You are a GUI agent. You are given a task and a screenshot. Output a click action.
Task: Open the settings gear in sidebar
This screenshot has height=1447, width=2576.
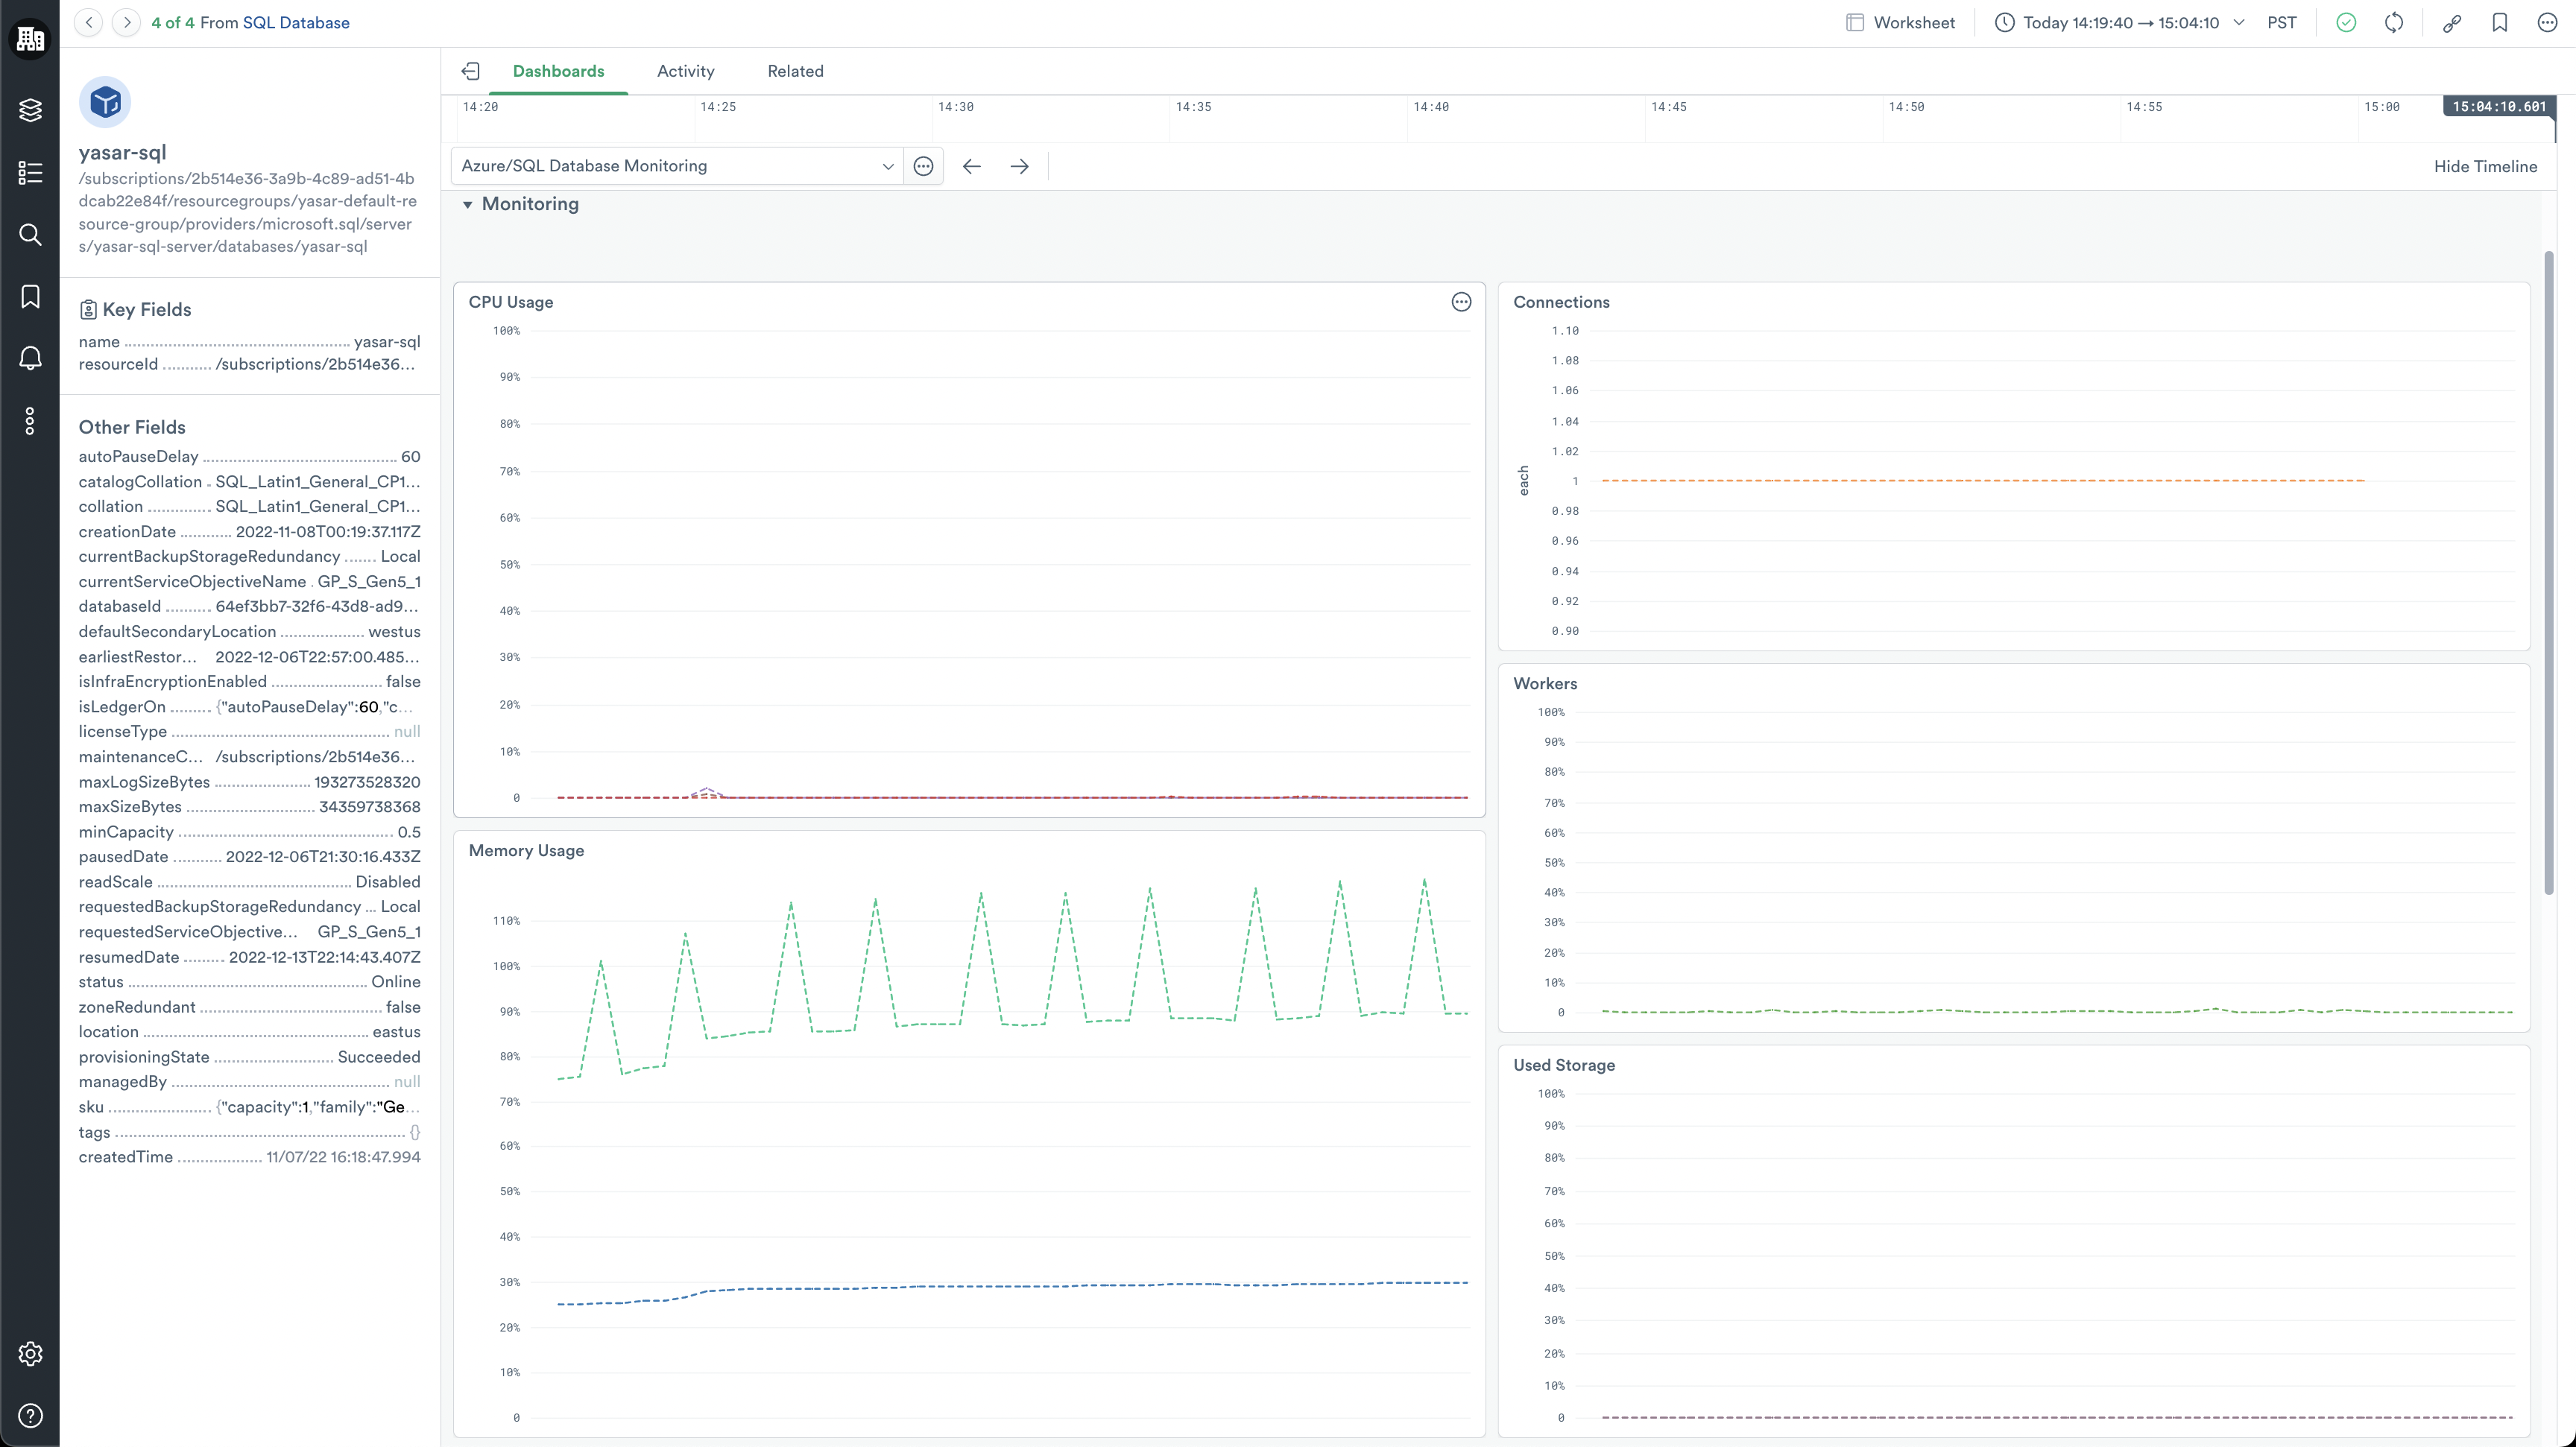click(x=30, y=1353)
